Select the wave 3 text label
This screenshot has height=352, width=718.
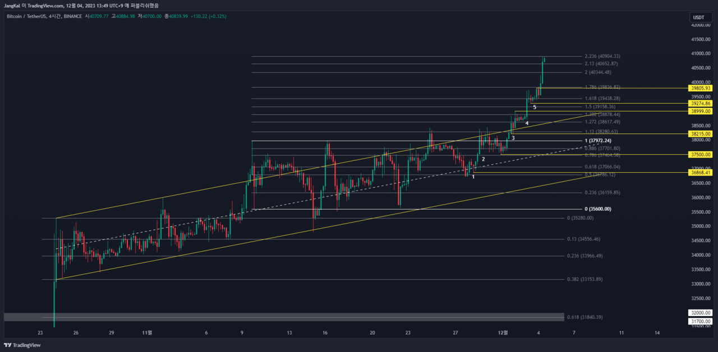point(513,138)
